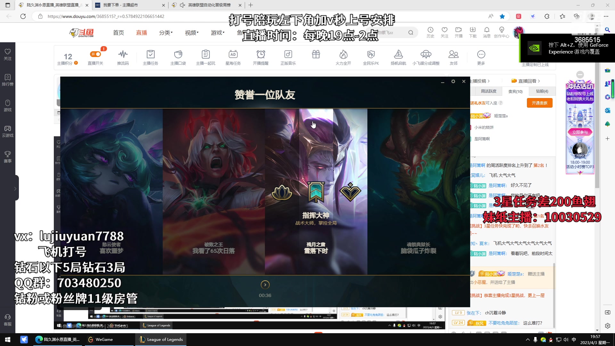Show hidden tray icons chevron
This screenshot has height=346, width=615.
(x=528, y=340)
